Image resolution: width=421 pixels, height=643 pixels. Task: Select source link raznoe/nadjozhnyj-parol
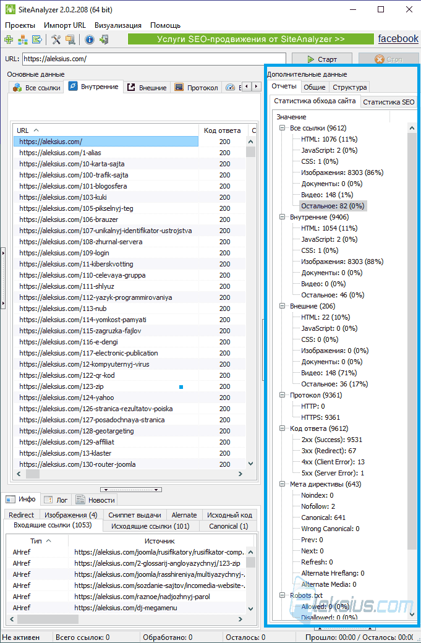[143, 596]
